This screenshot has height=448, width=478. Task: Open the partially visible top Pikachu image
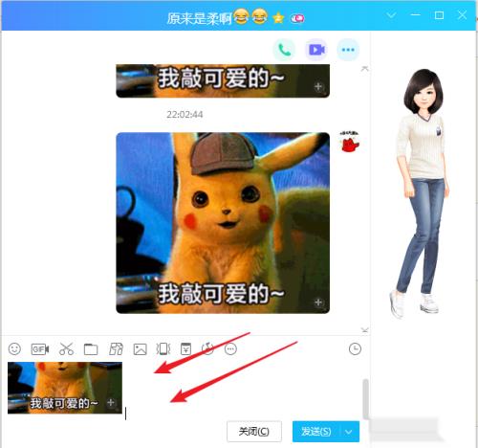pyautogui.click(x=223, y=81)
